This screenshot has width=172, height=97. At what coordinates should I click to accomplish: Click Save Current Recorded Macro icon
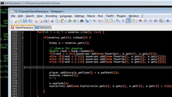161,21
